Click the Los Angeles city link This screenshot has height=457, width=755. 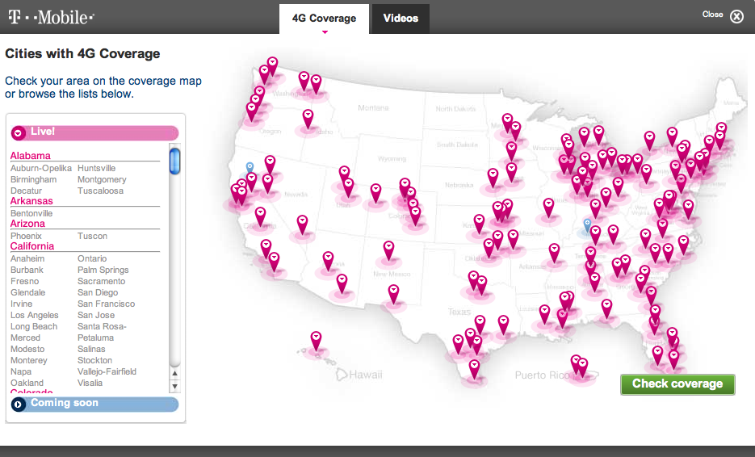[35, 315]
